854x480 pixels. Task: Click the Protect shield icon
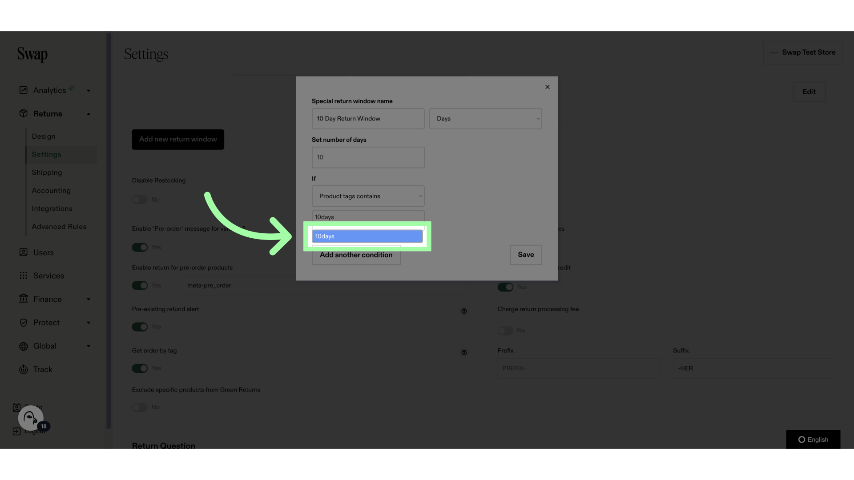click(x=24, y=323)
